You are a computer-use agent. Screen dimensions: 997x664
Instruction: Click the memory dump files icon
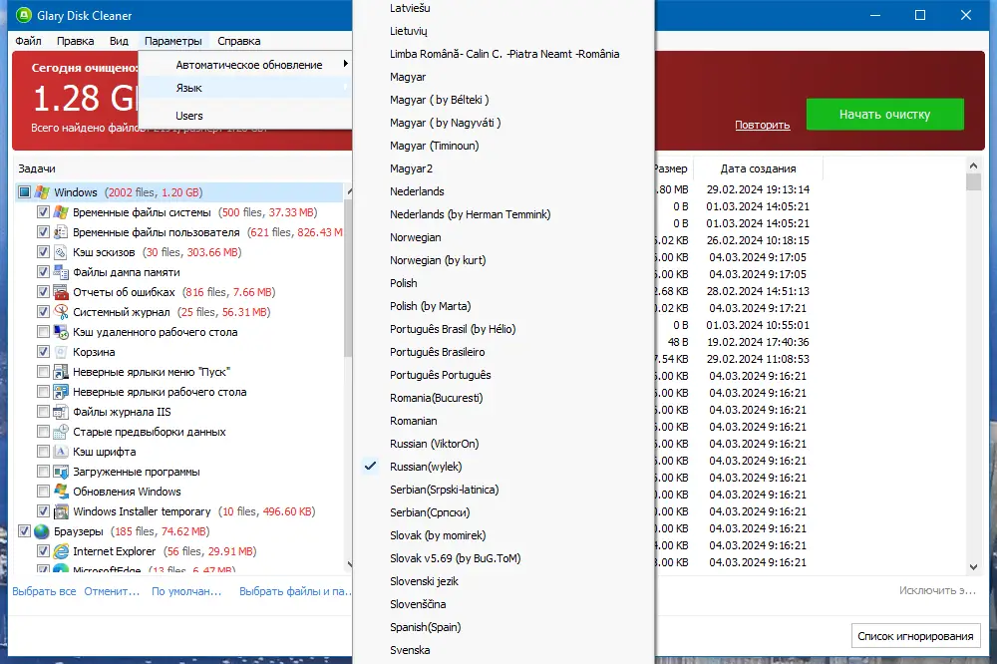point(61,272)
